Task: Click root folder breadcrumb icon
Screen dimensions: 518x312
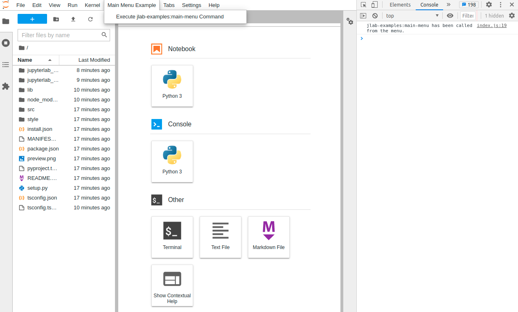Action: tap(22, 48)
